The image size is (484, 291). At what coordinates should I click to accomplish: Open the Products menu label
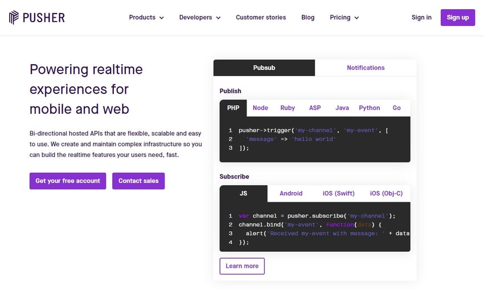point(142,17)
